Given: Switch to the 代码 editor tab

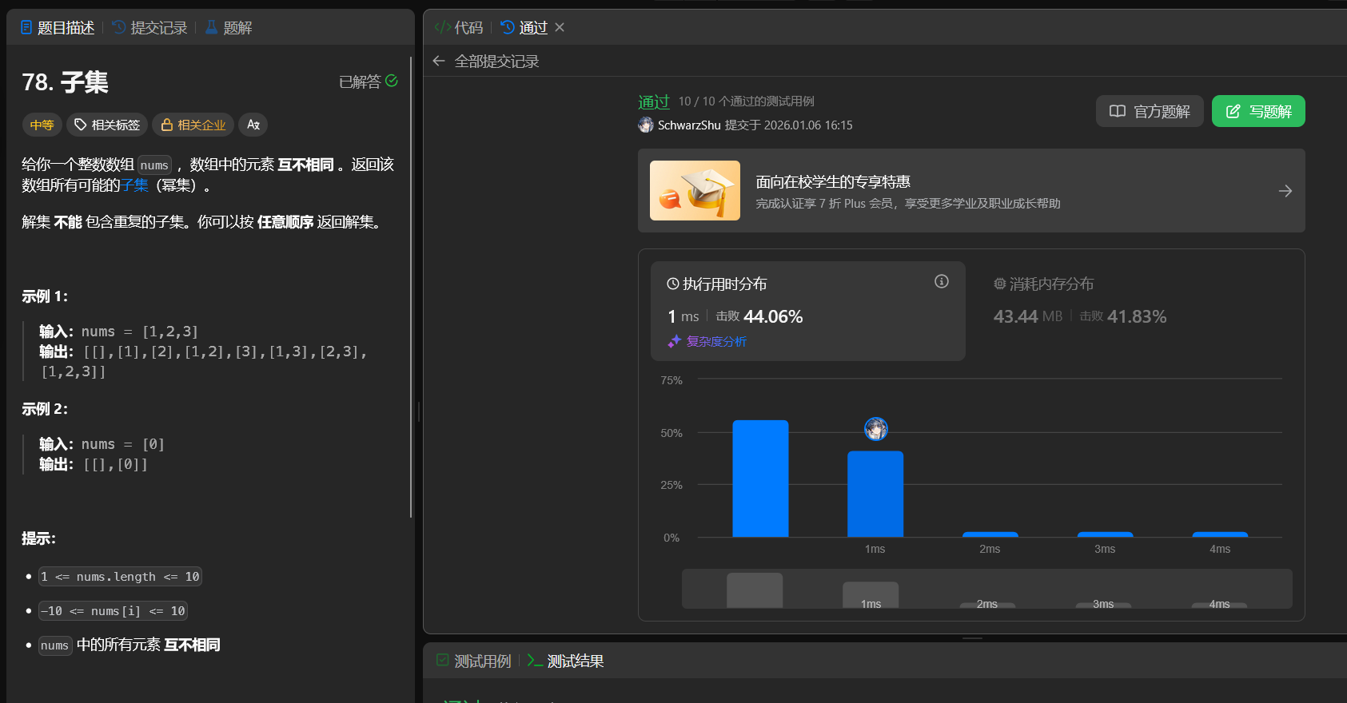Looking at the screenshot, I should point(459,28).
